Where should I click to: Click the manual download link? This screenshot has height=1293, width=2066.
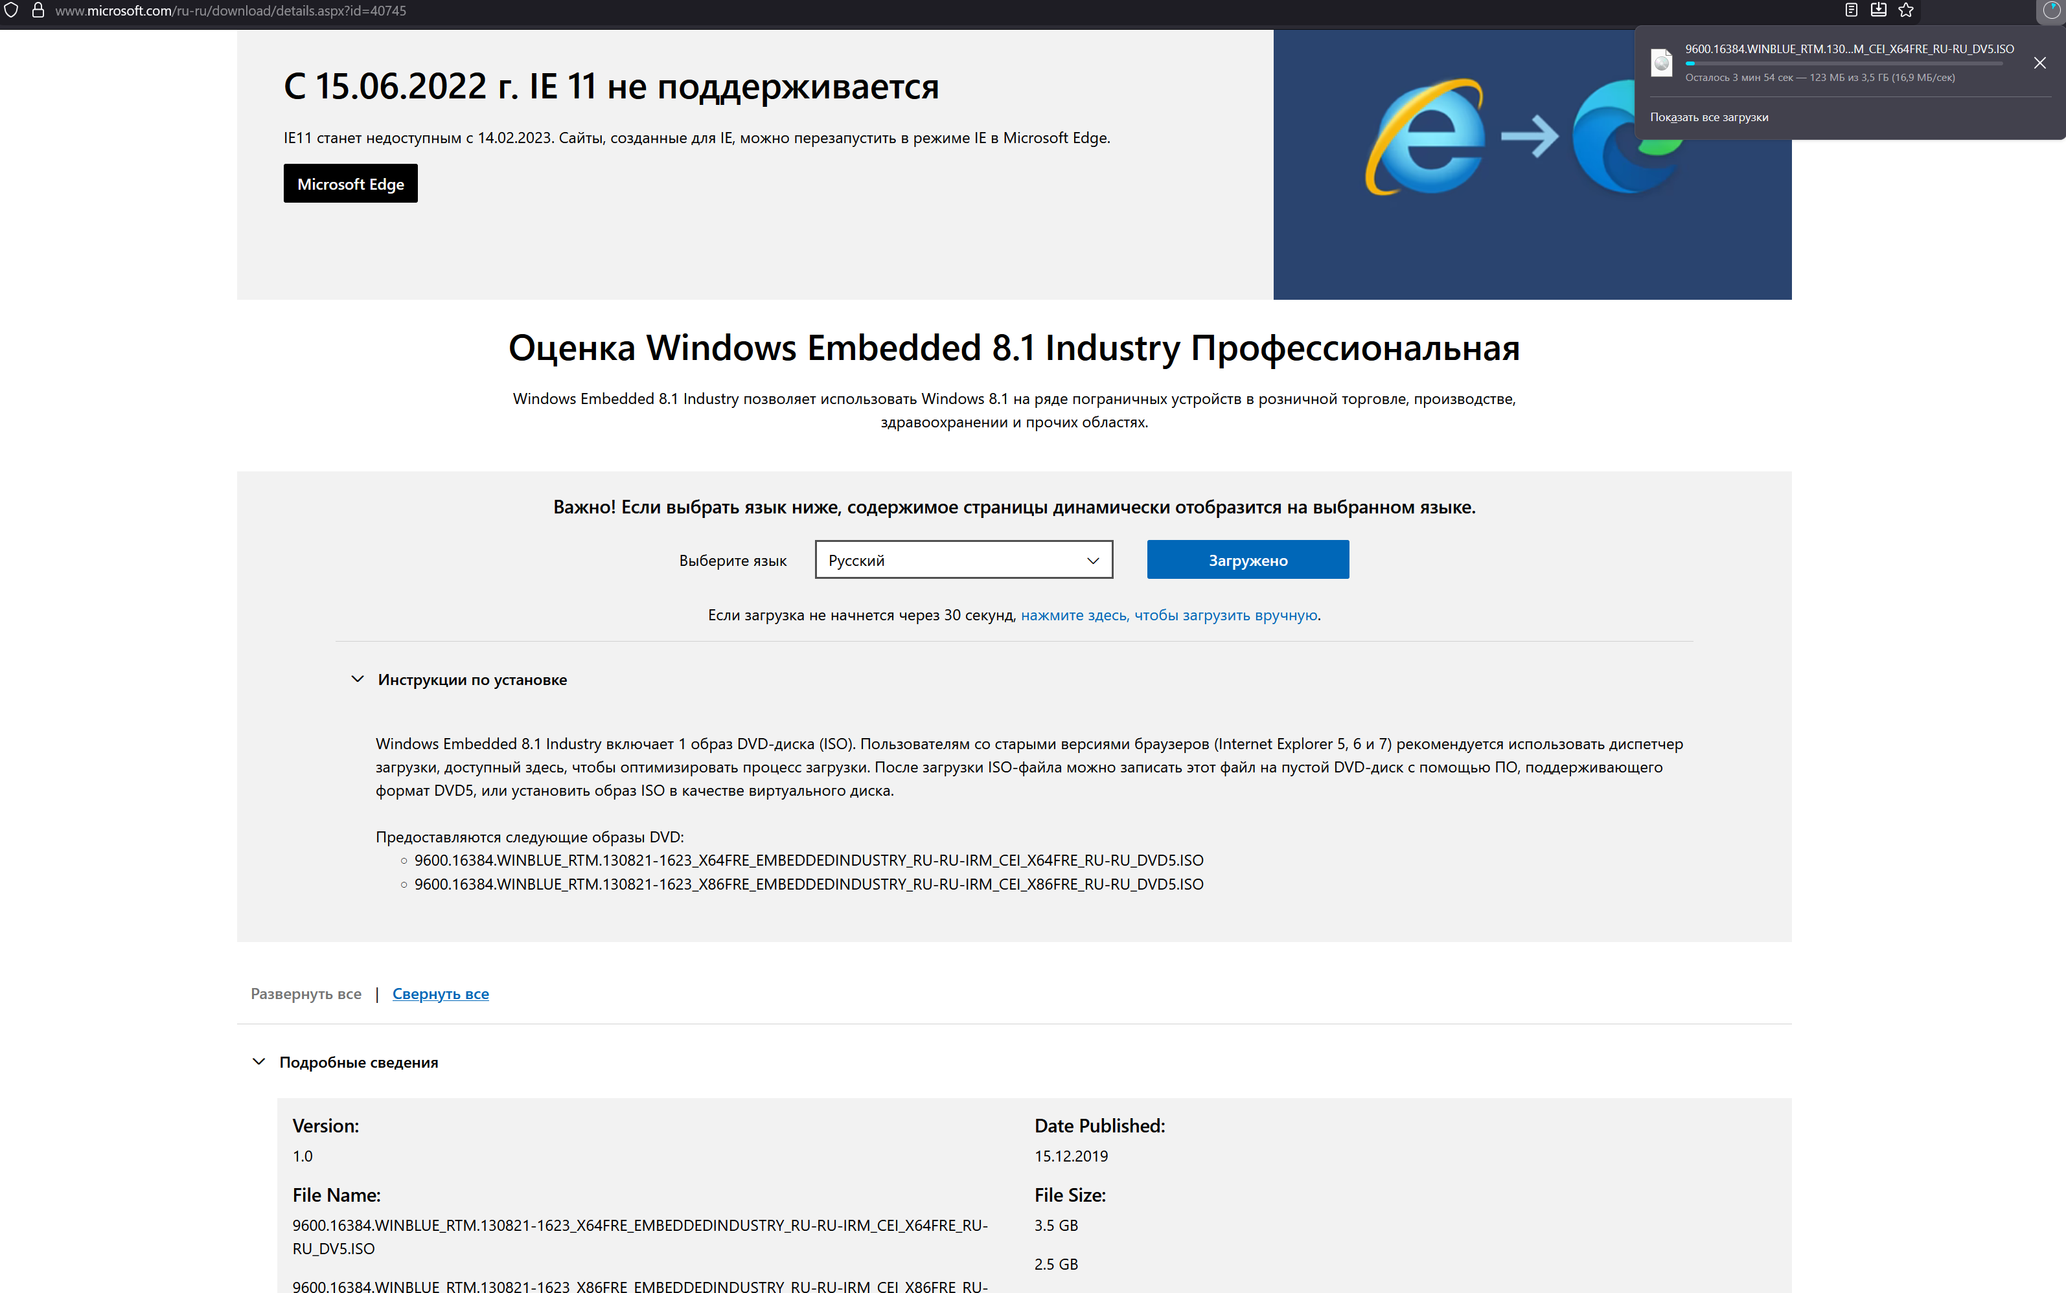[x=1169, y=615]
